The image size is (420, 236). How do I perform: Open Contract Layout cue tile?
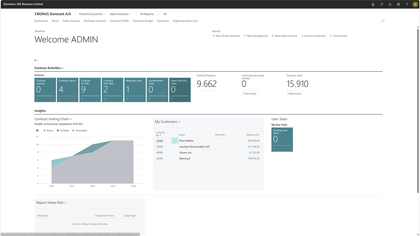68,90
